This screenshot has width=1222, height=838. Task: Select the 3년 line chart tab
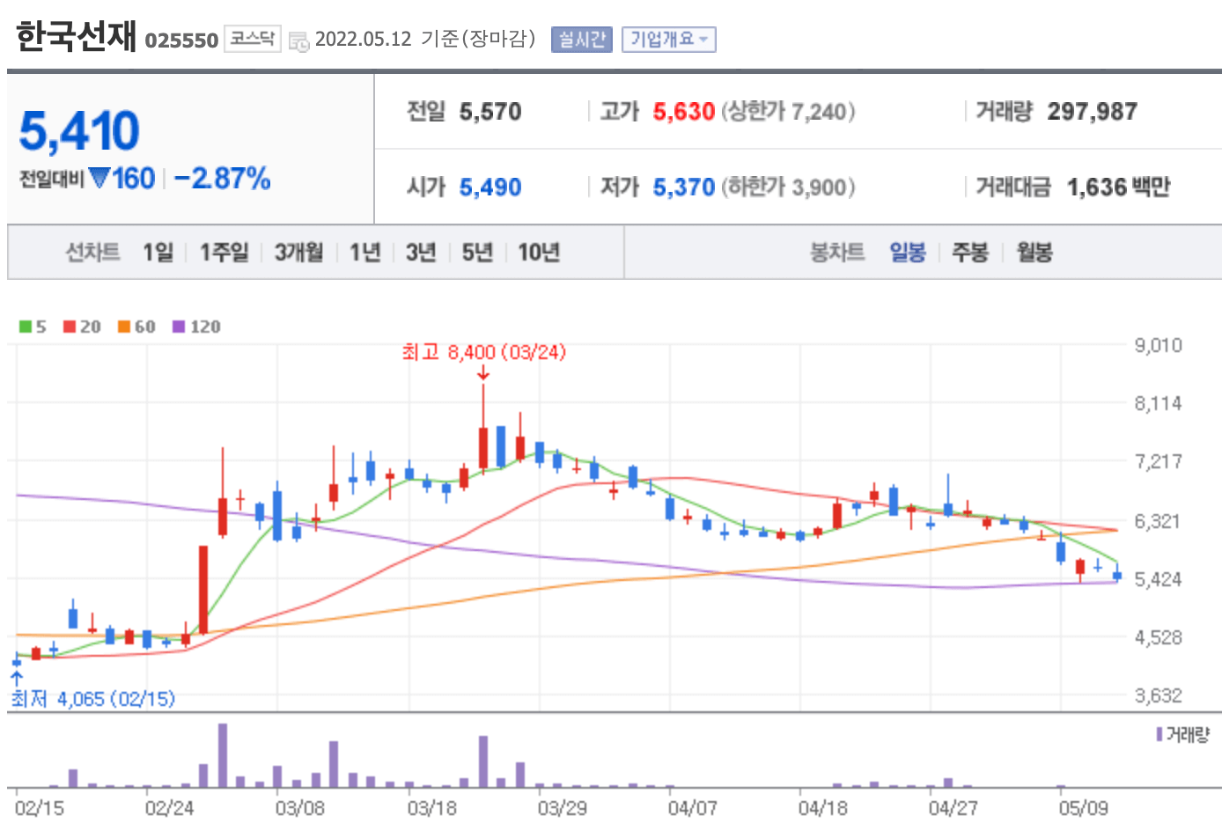tap(421, 253)
